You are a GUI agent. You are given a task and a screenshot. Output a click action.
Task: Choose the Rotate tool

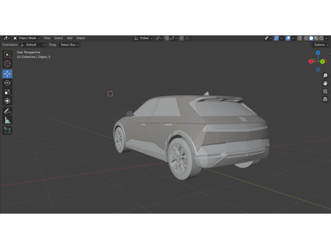pyautogui.click(x=7, y=83)
